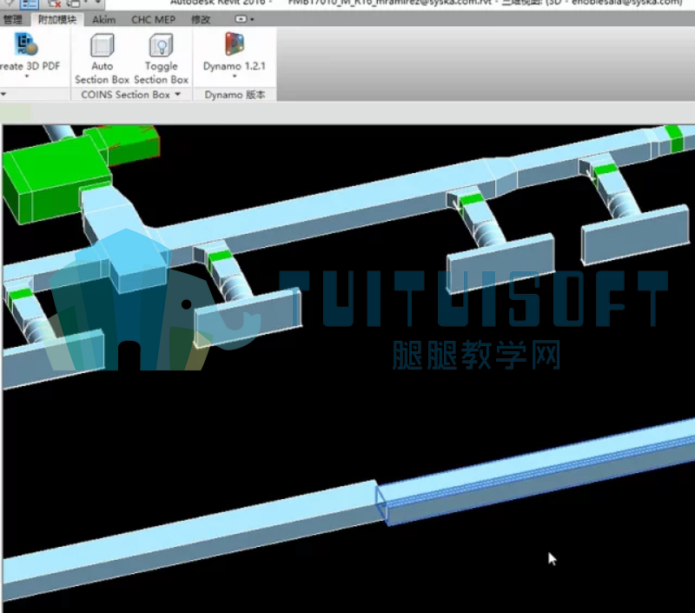Run the Auto Section Box tool
Screen dimensions: 695x613
(x=102, y=58)
